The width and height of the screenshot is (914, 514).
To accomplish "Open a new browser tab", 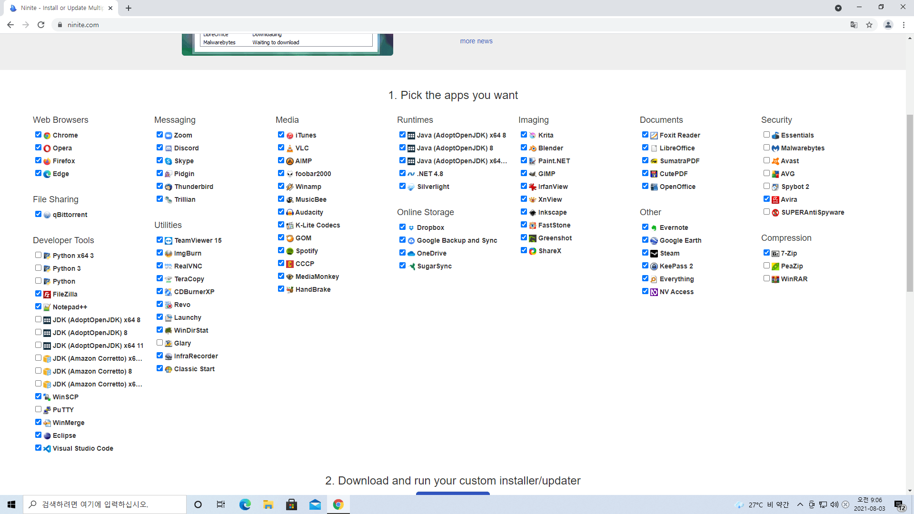I will pos(129,8).
